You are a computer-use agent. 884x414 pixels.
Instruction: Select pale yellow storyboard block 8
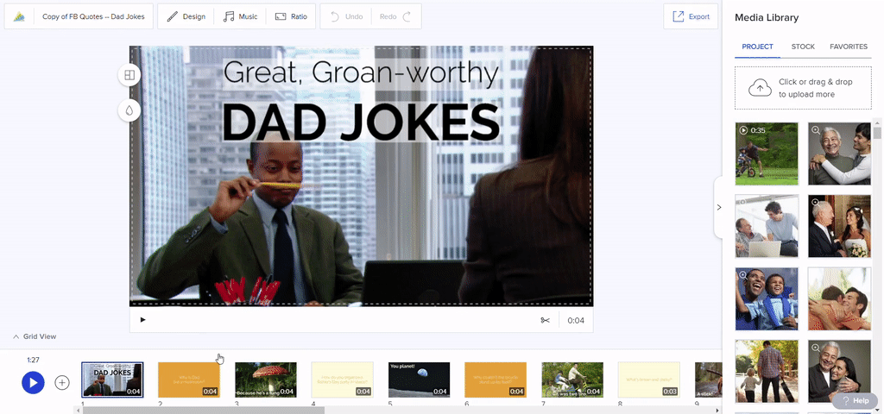[649, 379]
